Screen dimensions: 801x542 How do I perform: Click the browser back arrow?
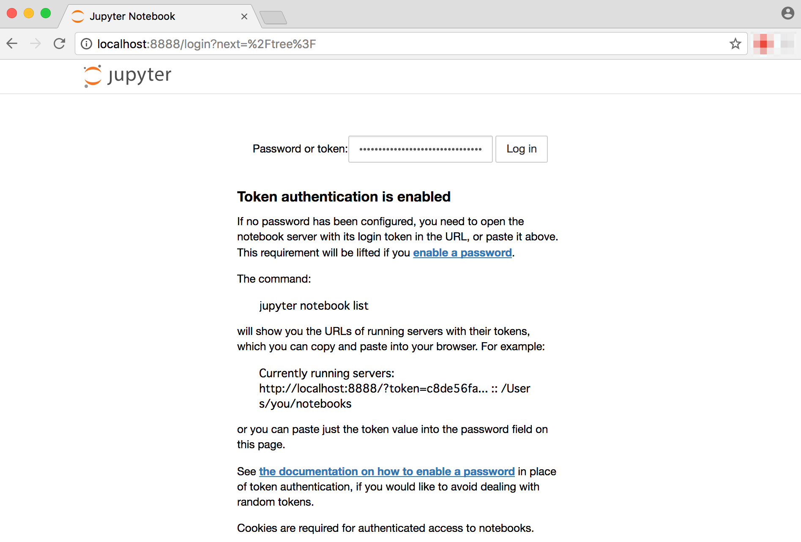tap(12, 44)
